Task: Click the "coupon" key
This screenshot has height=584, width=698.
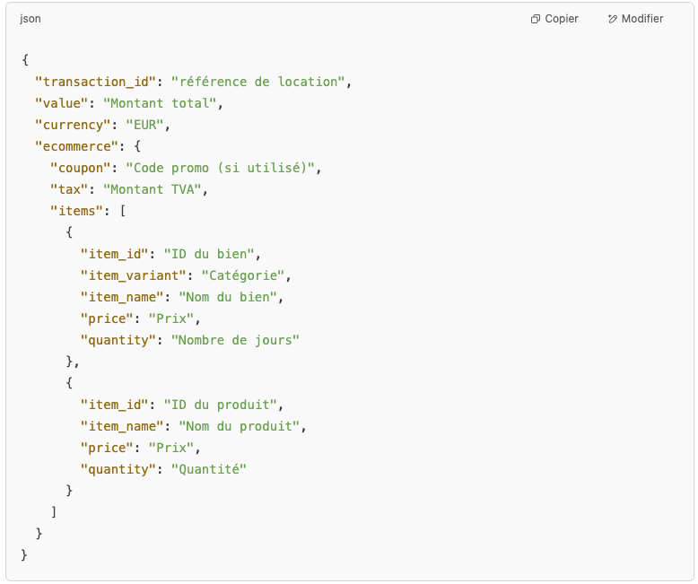Action: 81,168
